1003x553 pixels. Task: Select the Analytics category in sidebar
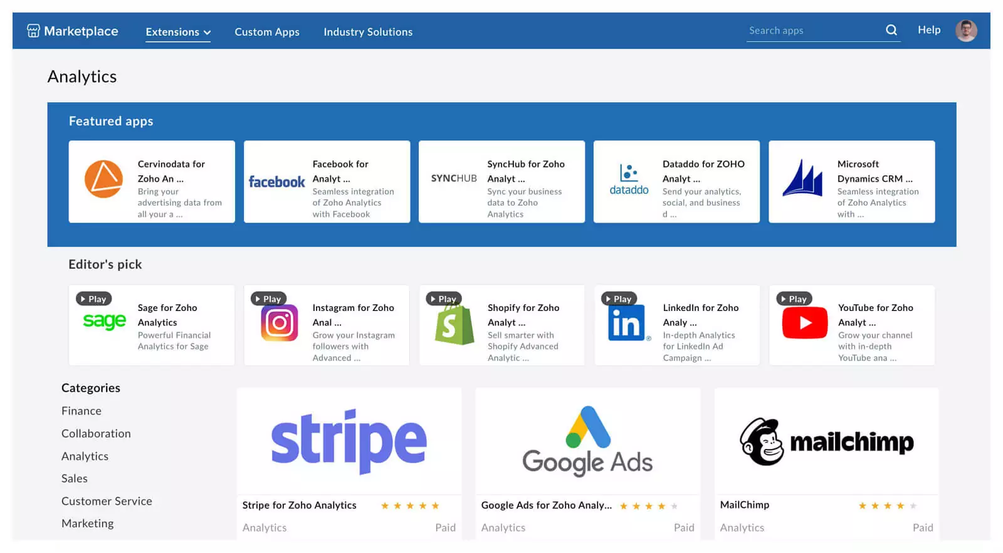(x=85, y=456)
